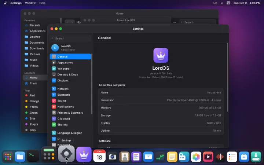Select the Processor row Intel Xeon value

tap(194, 100)
